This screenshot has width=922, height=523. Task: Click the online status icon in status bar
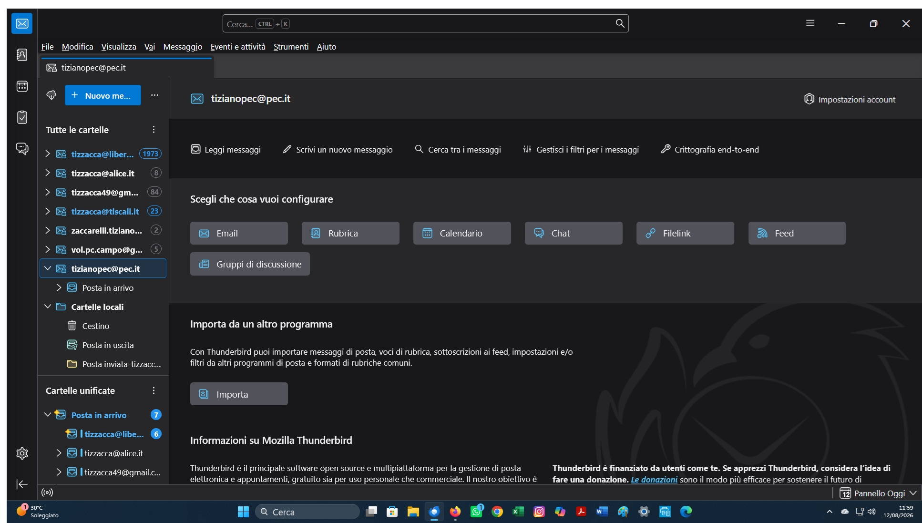point(47,492)
